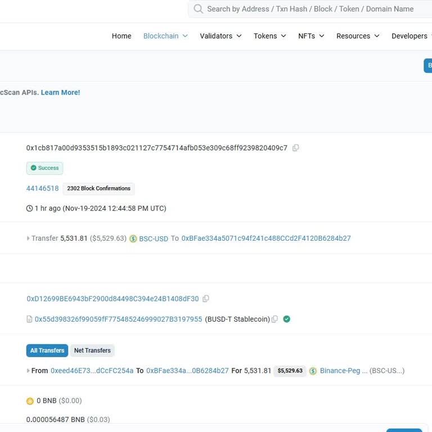
Task: Open the Resources dropdown menu
Action: [x=358, y=36]
